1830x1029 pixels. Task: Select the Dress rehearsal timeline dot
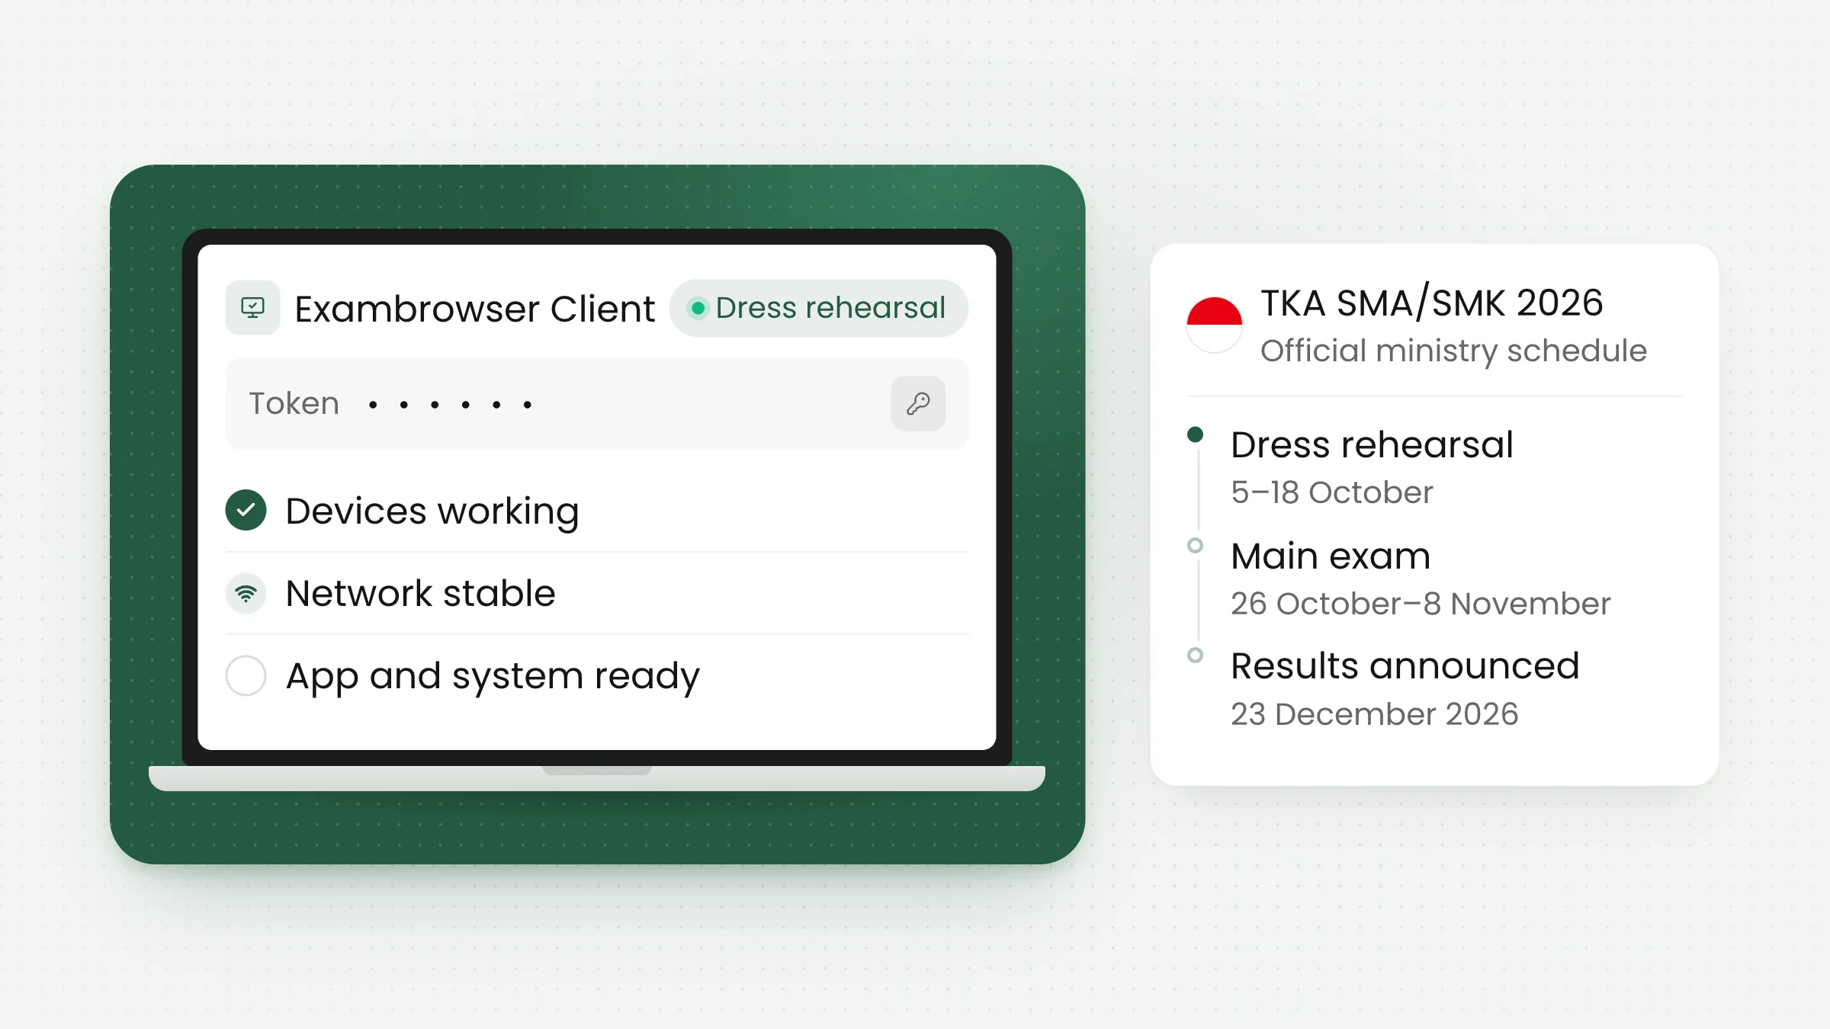click(1195, 434)
